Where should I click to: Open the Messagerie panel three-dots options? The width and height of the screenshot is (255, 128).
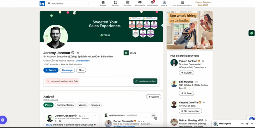point(242,124)
